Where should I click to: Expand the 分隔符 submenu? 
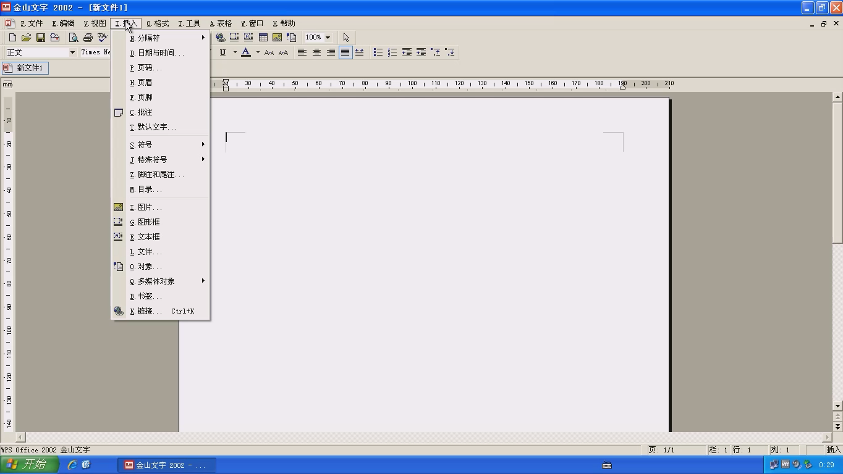pos(161,38)
